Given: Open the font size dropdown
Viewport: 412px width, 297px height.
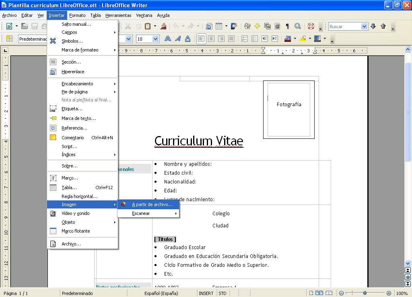Looking at the screenshot, I should (x=155, y=39).
